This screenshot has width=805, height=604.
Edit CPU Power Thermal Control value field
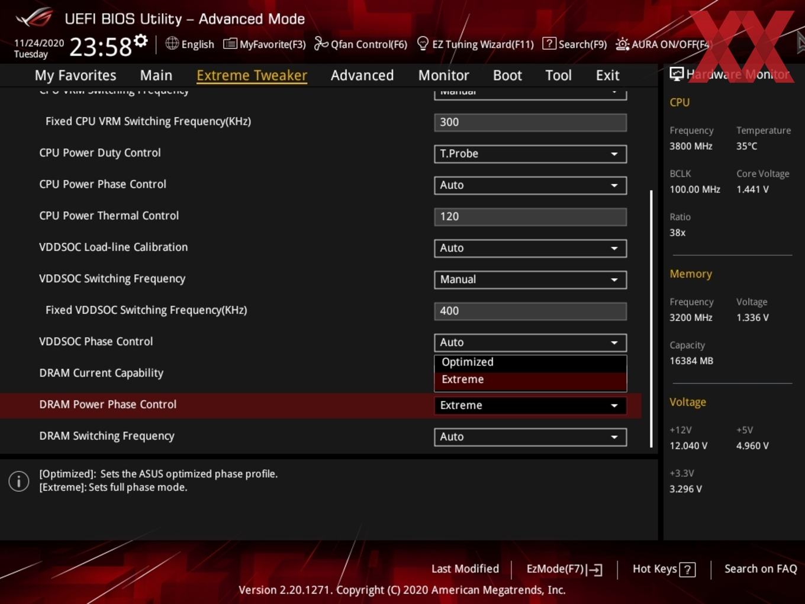pos(530,216)
